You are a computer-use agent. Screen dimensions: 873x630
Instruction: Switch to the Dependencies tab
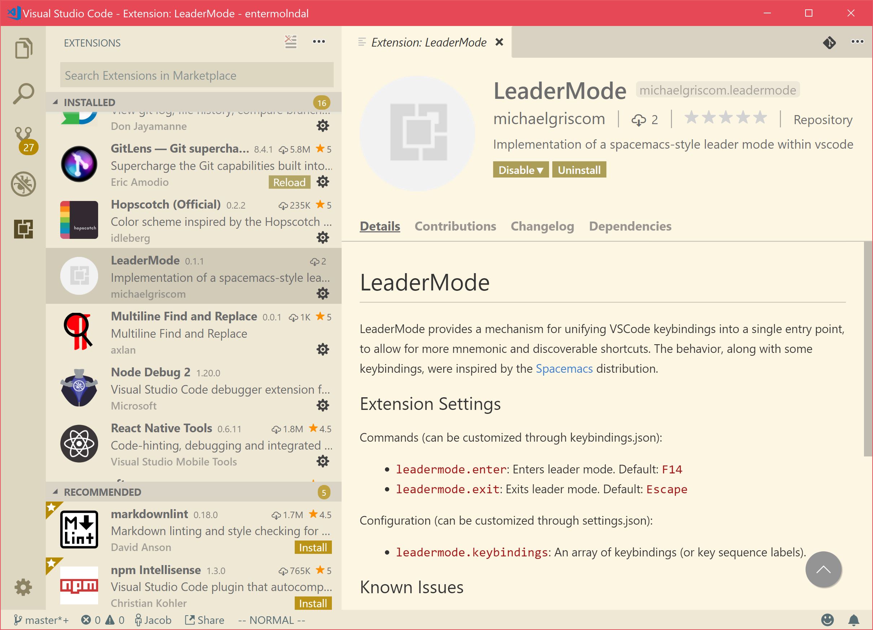point(630,226)
